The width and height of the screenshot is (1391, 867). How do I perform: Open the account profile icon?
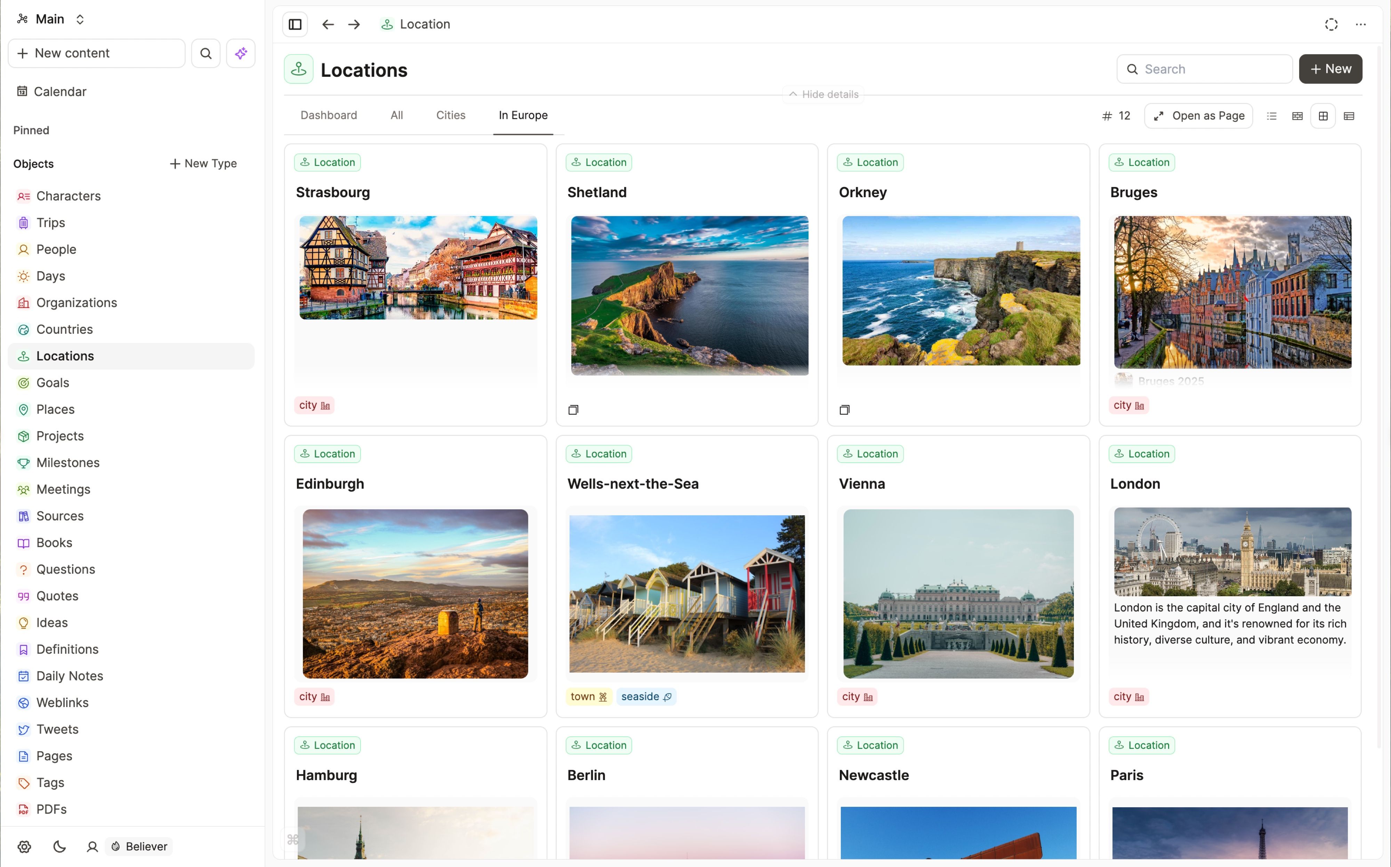92,846
